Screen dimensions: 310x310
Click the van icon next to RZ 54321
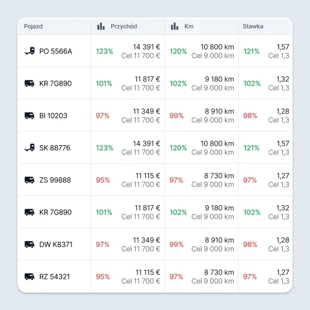[29, 277]
